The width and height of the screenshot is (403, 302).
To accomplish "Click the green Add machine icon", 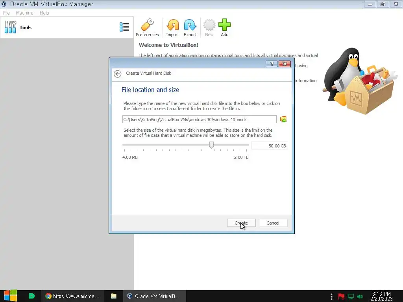I will tap(225, 28).
